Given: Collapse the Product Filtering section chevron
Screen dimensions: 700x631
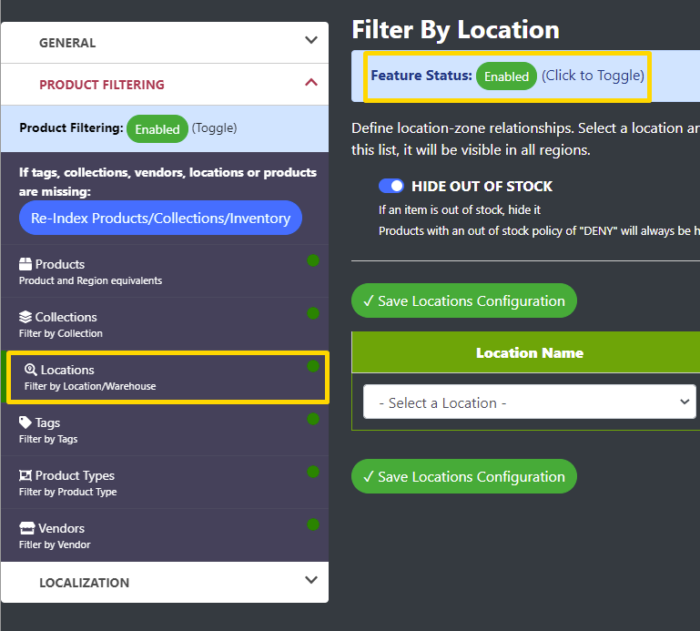Looking at the screenshot, I should [311, 82].
